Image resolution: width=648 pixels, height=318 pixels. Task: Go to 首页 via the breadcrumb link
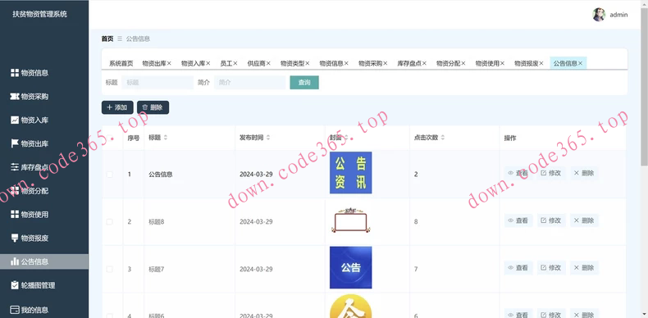coord(107,39)
